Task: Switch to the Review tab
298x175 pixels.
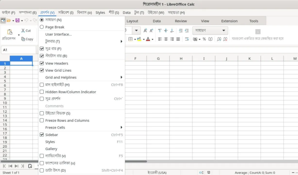Action: tap(181, 21)
